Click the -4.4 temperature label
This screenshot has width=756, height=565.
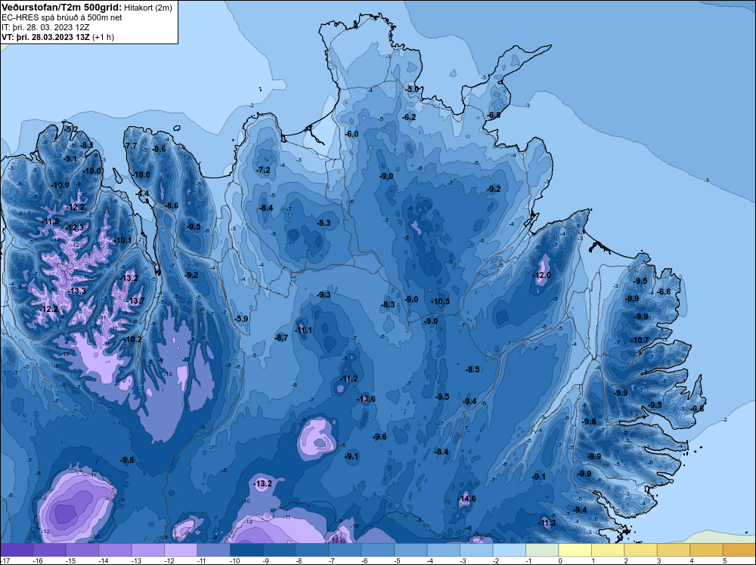pyautogui.click(x=143, y=193)
